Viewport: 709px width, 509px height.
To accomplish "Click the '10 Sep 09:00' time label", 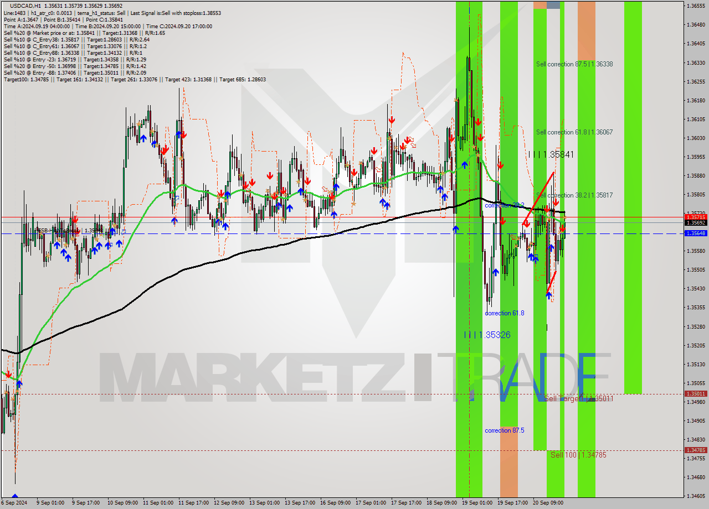I will 122,503.
